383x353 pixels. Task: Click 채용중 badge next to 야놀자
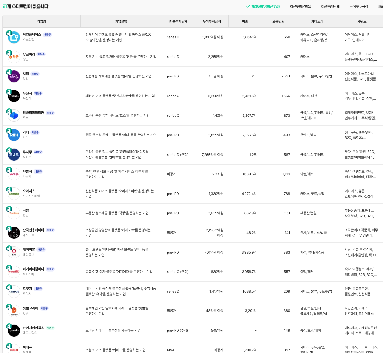point(38,171)
